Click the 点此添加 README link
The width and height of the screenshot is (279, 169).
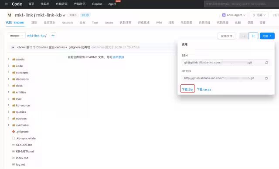[118, 57]
